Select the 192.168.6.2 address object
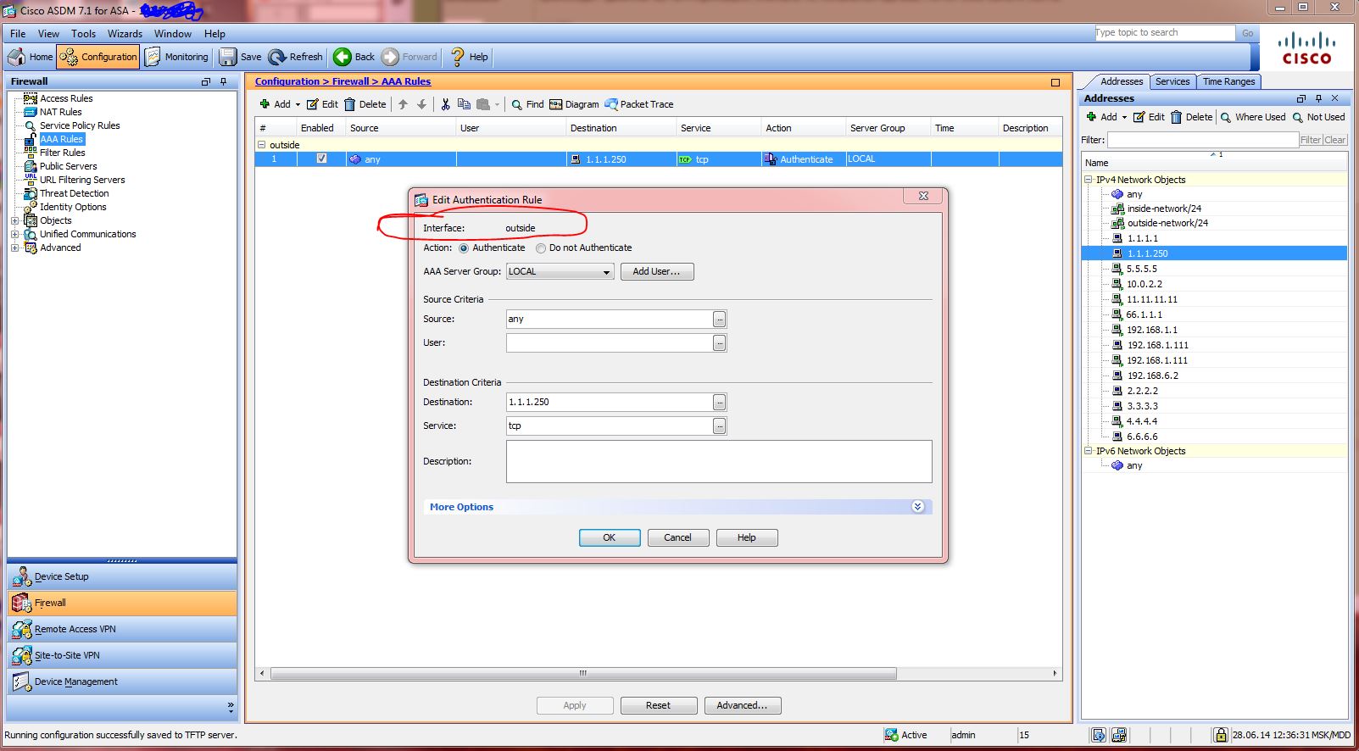The width and height of the screenshot is (1359, 751). click(1153, 375)
